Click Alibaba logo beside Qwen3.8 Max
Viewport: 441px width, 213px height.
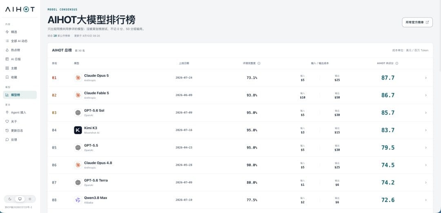tap(78, 200)
